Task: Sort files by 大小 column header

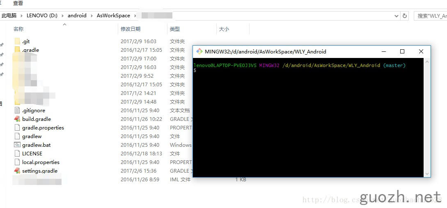Action: point(224,29)
